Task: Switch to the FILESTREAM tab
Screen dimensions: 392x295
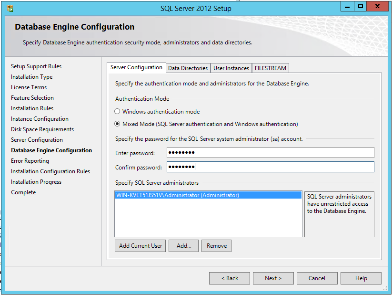Action: [270, 68]
